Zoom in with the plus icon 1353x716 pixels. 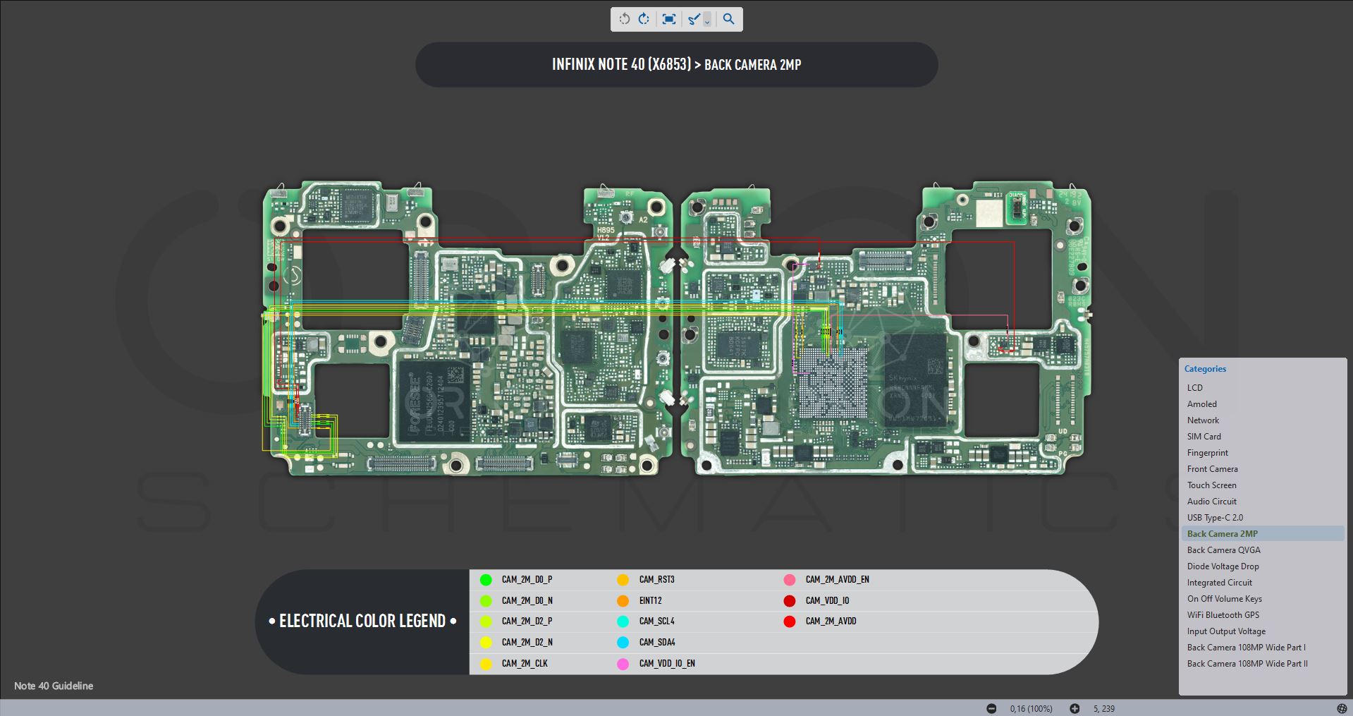coord(1075,708)
